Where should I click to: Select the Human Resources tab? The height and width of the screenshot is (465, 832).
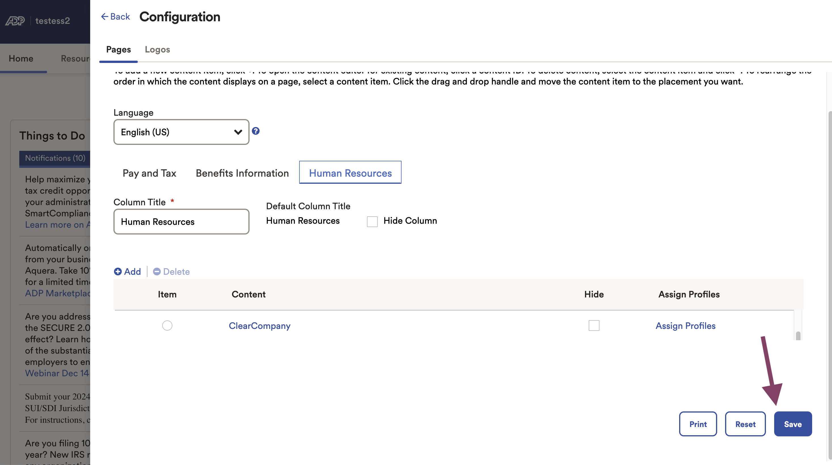pyautogui.click(x=350, y=172)
